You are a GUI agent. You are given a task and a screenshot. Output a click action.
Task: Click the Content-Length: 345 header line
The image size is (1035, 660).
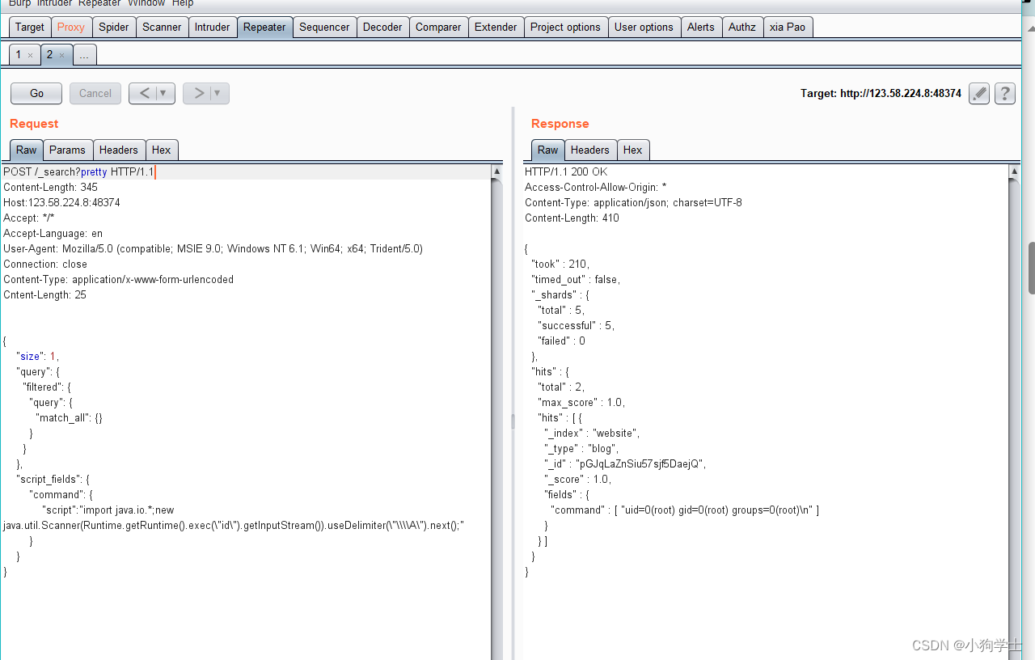point(50,188)
